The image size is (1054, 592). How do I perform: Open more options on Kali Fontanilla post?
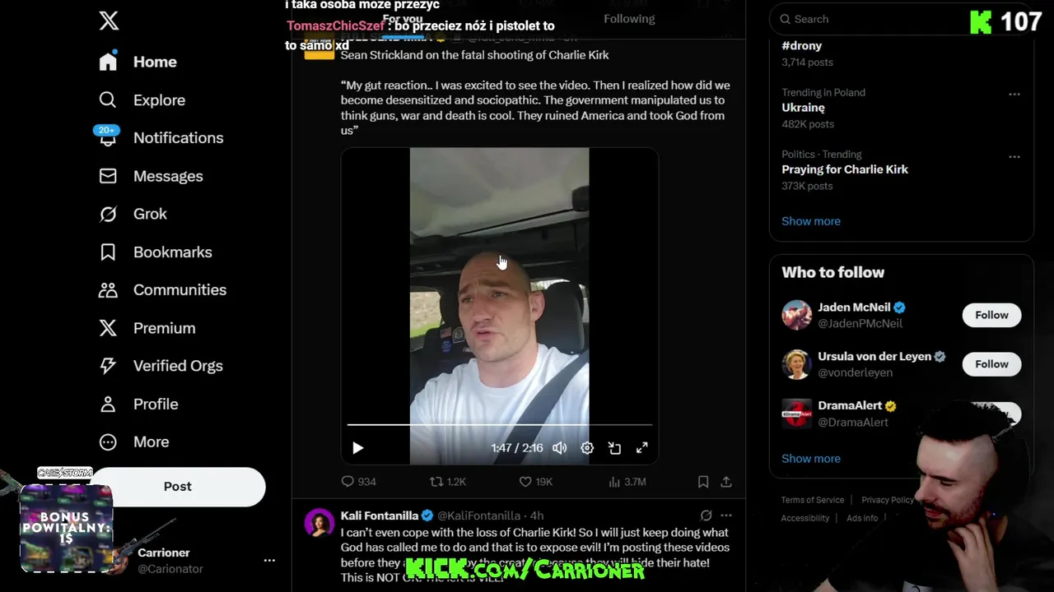click(726, 516)
